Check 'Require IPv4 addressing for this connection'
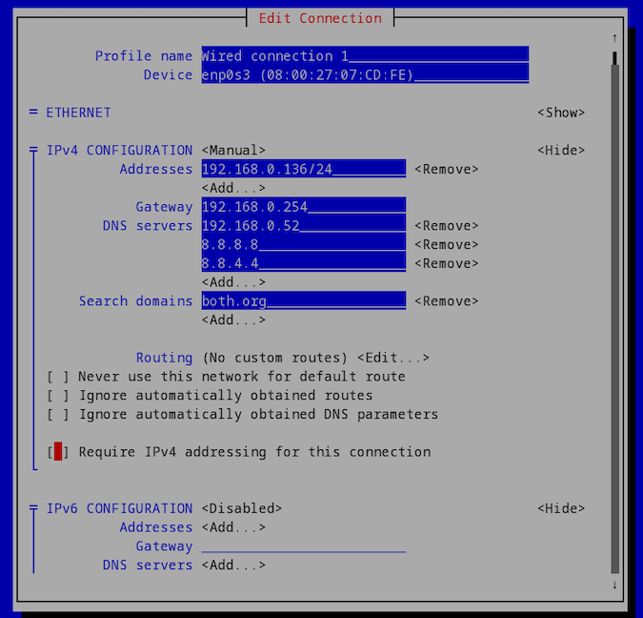643x618 pixels. click(58, 452)
